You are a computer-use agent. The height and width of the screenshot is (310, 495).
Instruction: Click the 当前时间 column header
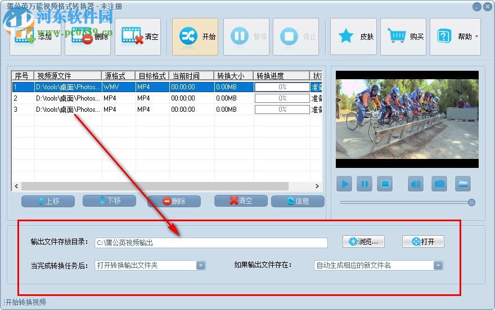[192, 76]
